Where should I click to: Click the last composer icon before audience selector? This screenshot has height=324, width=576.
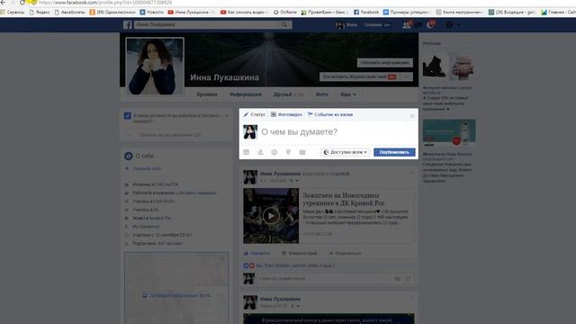click(x=302, y=152)
